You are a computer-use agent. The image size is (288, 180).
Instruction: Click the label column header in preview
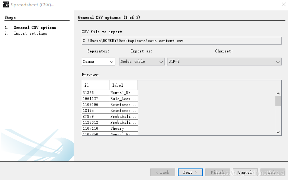pyautogui.click(x=124, y=85)
